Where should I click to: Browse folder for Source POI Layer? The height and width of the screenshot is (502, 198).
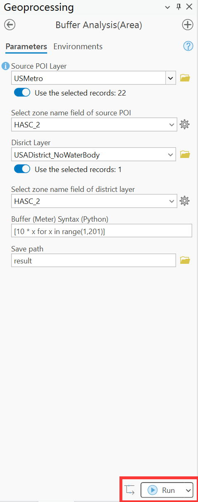click(x=185, y=78)
